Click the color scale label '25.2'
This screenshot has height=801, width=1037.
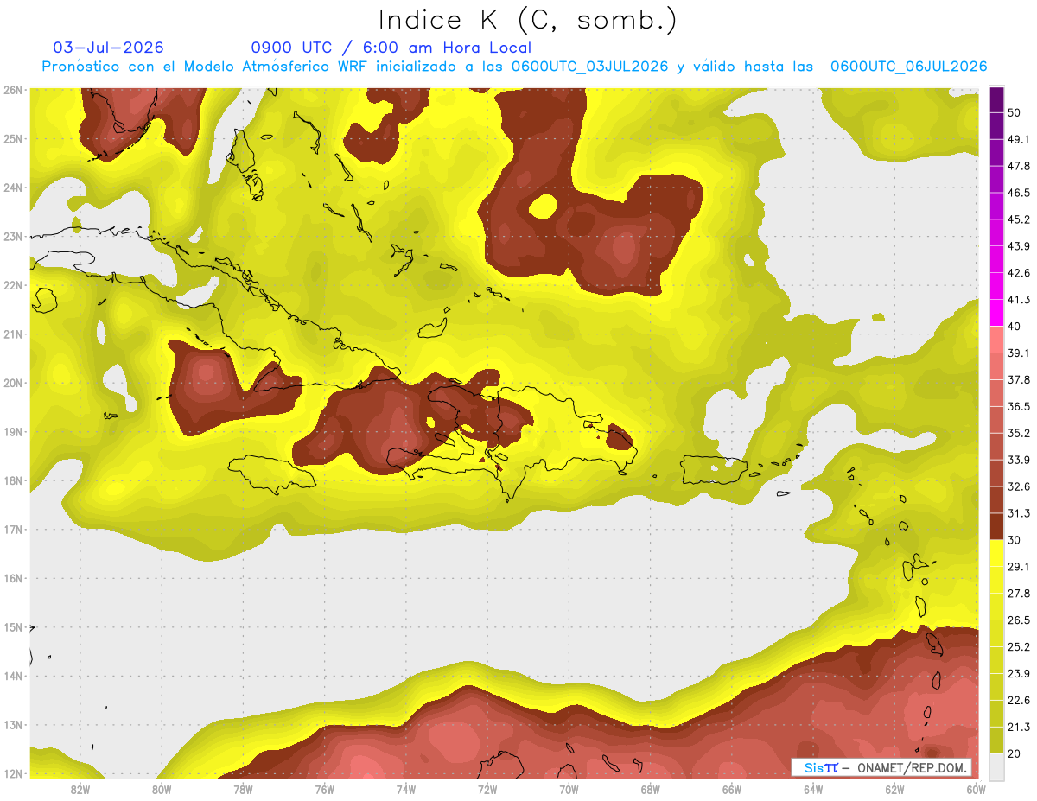coord(1018,646)
